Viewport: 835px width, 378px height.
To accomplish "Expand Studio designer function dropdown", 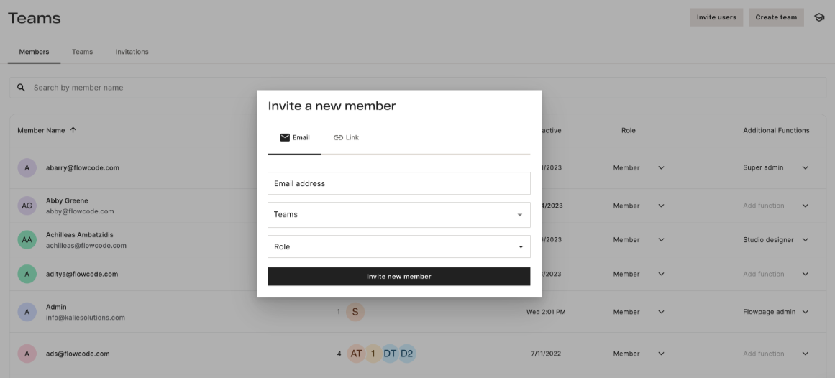I will [x=805, y=240].
